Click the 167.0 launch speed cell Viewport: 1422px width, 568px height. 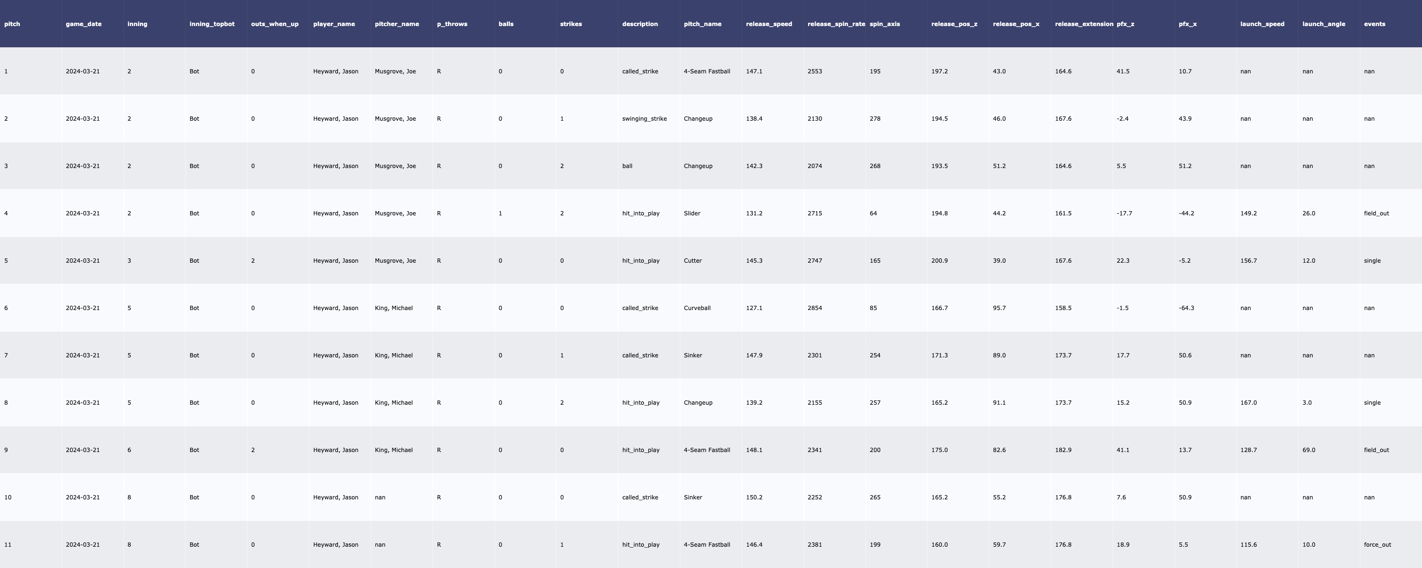[1248, 403]
